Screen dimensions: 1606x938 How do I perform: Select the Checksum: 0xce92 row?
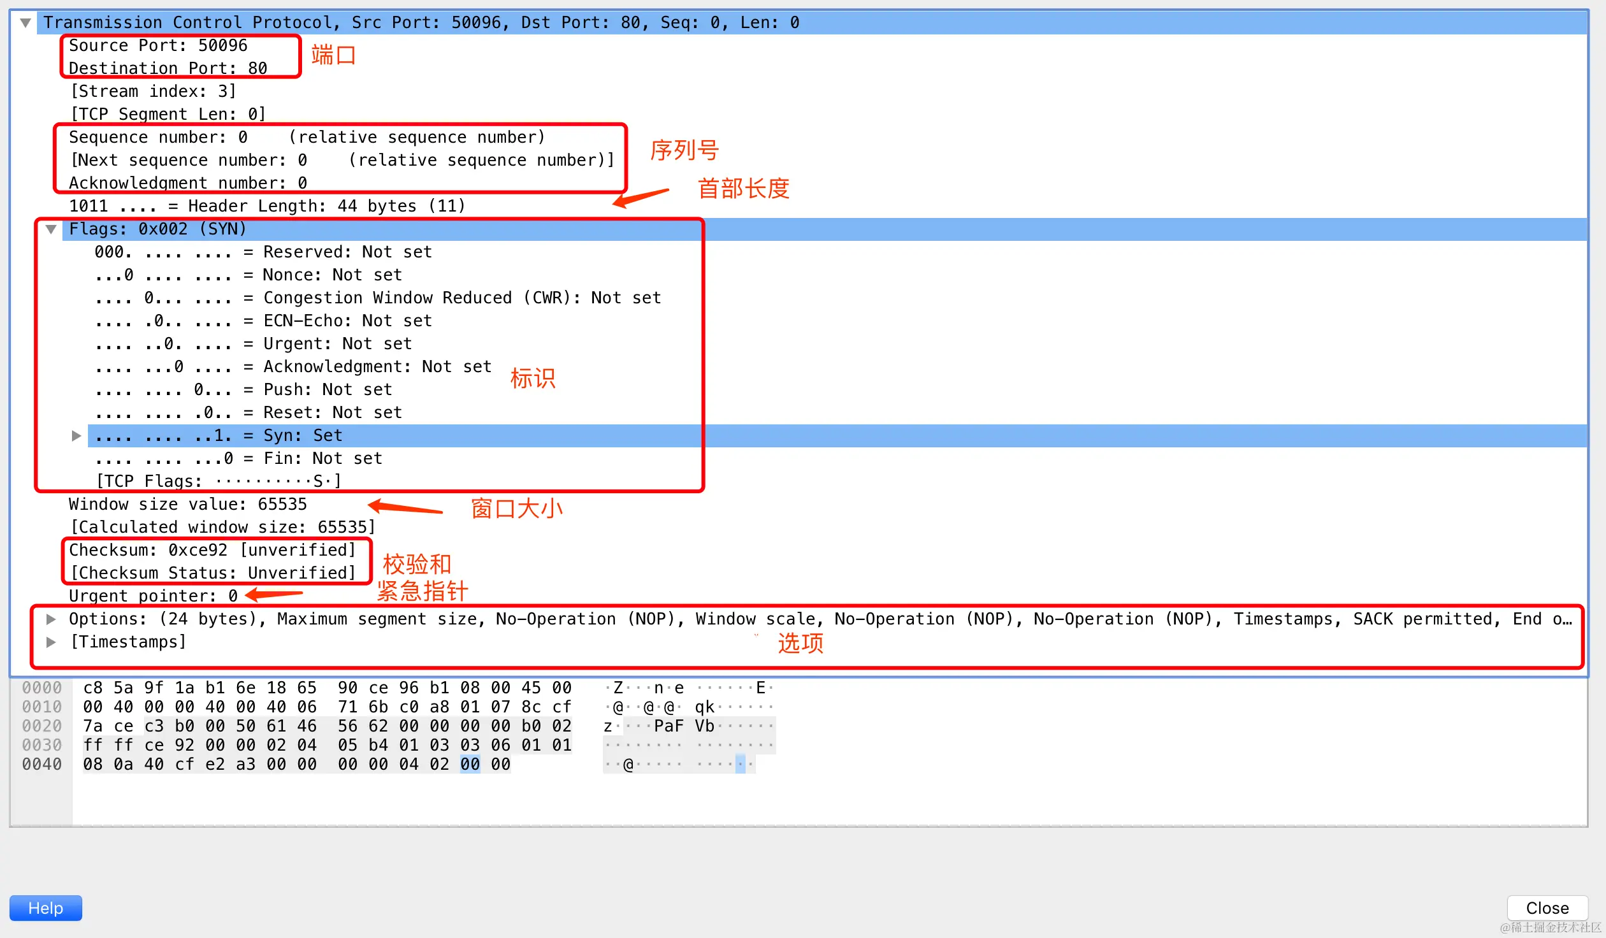coord(212,551)
